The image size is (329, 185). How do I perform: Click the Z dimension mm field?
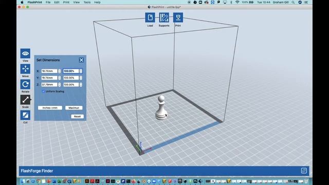(49, 84)
